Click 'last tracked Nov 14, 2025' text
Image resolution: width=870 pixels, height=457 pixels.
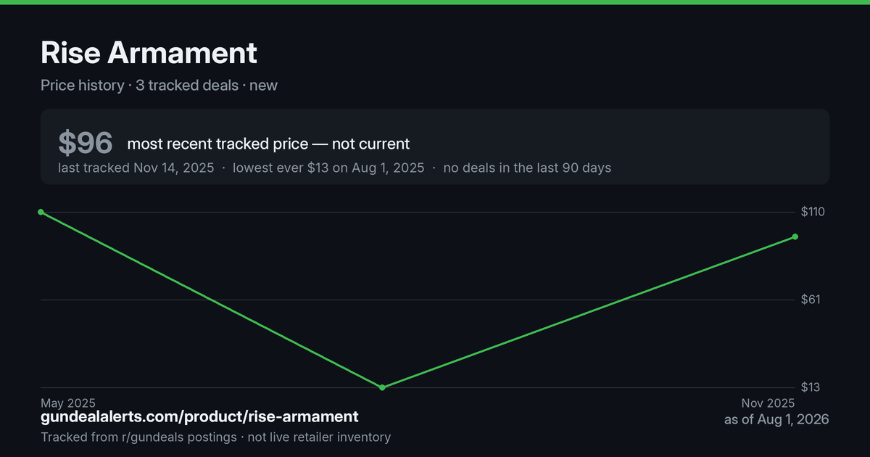pos(136,168)
